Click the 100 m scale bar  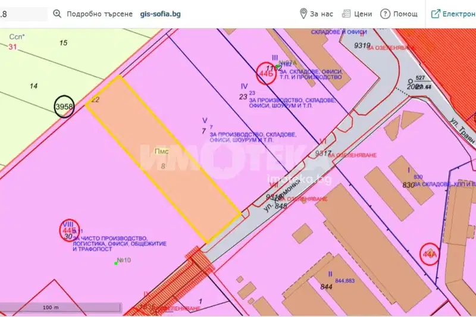[61, 307]
